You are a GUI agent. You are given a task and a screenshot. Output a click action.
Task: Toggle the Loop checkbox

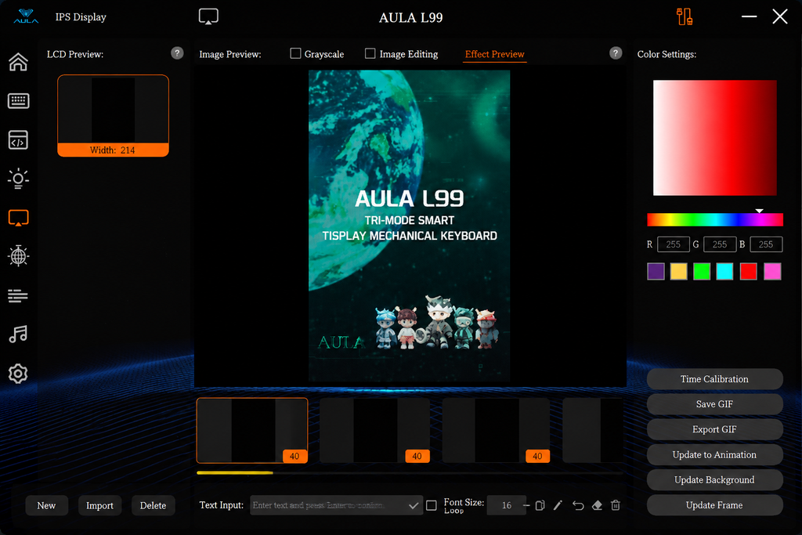[432, 505]
